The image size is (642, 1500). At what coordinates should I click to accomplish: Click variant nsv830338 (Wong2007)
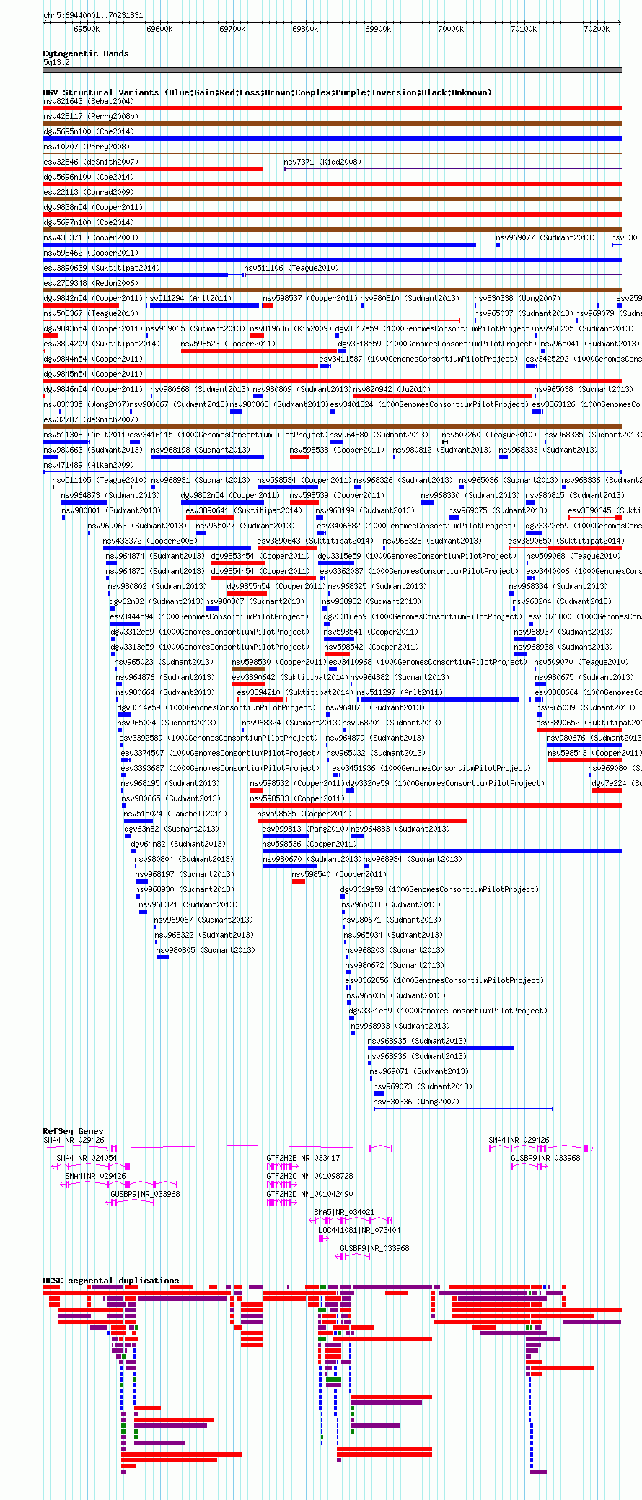click(517, 299)
